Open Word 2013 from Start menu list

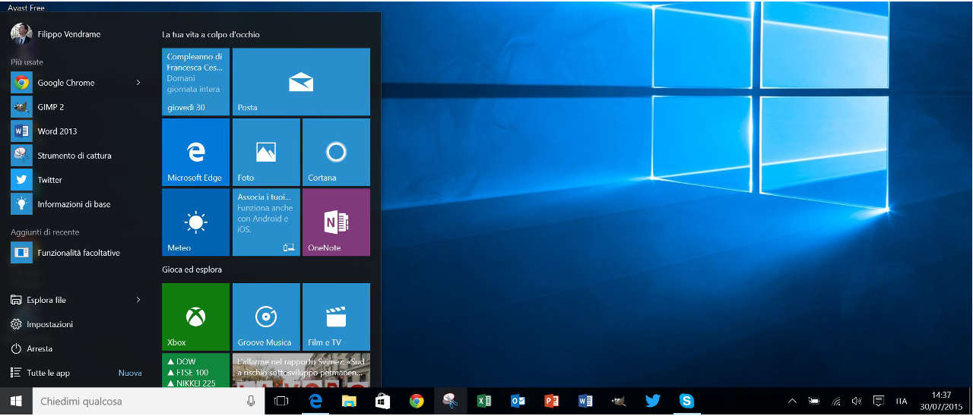point(76,131)
